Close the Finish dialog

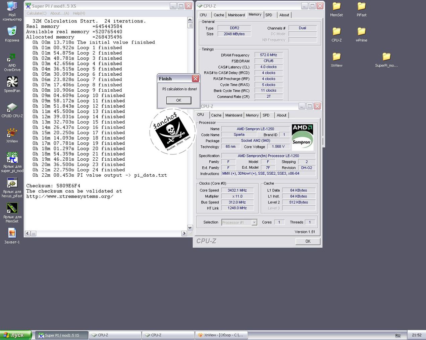[x=196, y=79]
